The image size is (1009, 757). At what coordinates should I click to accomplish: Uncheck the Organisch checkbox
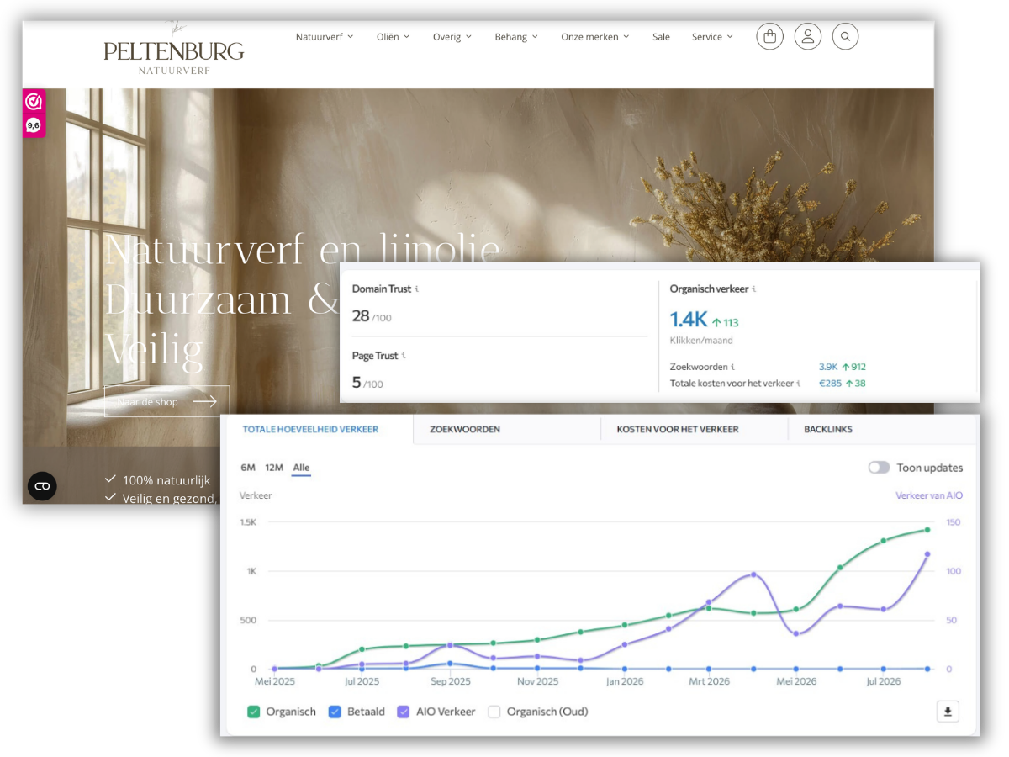point(254,712)
